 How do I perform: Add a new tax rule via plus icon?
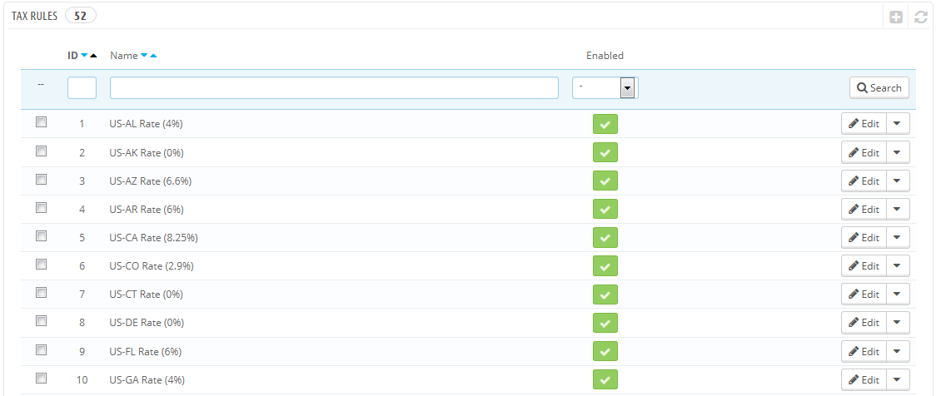pyautogui.click(x=895, y=17)
